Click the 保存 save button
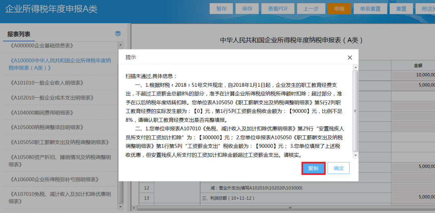The image size is (435, 213). 247,8
